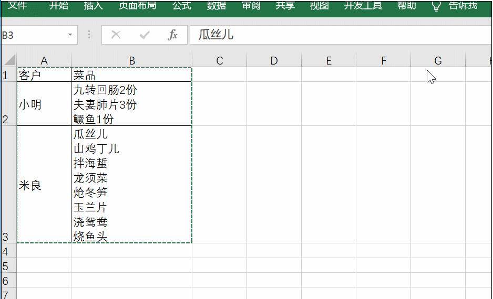
Task: Open the 文件 ribbon tab
Action: 17,5
